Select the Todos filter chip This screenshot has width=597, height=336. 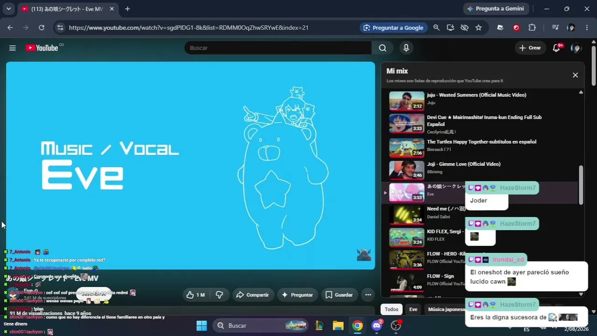pos(391,309)
